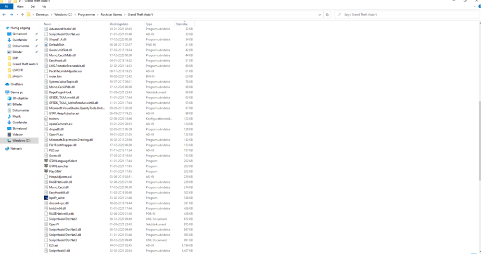Open Videoer icon in sidebar
This screenshot has height=254, width=481.
(9, 134)
